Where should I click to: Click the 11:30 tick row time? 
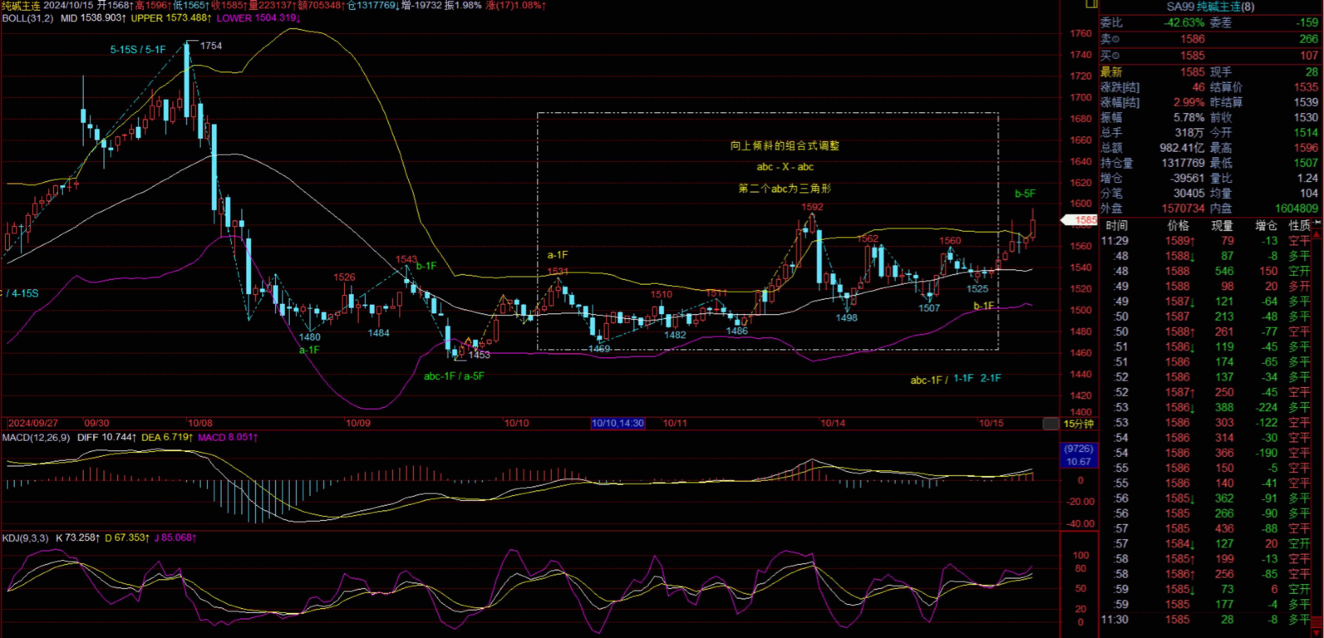pos(1114,619)
